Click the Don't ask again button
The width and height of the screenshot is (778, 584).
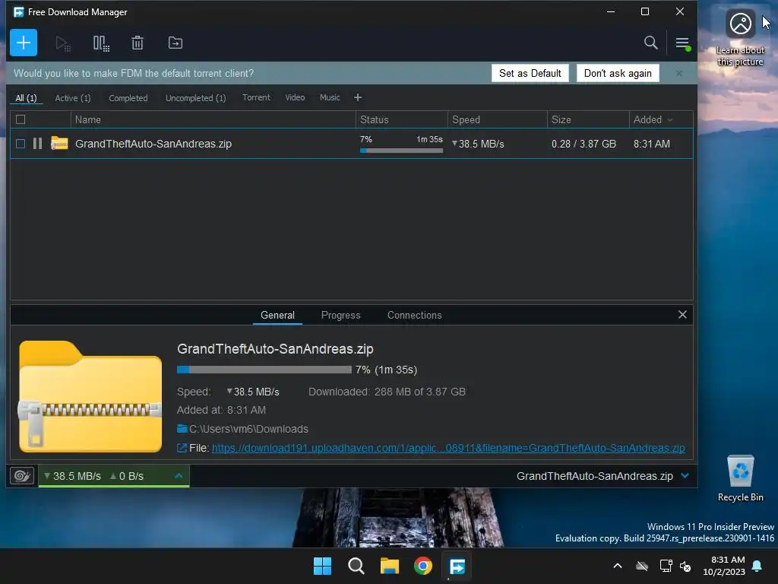click(x=618, y=73)
